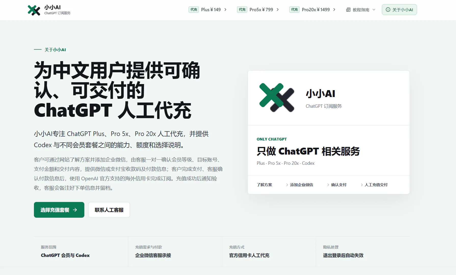
Task: Click the info circle icon in 关于小小AI button
Action: (388, 10)
